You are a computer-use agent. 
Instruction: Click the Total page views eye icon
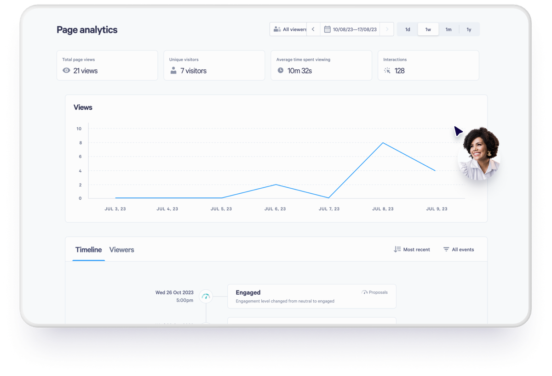[66, 70]
